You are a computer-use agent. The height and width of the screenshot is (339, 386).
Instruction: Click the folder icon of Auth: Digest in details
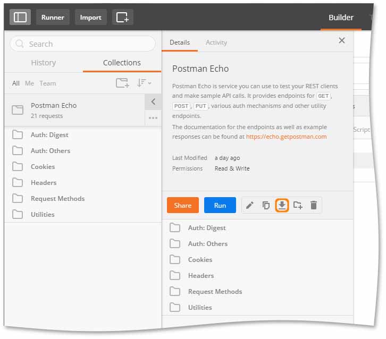(175, 227)
